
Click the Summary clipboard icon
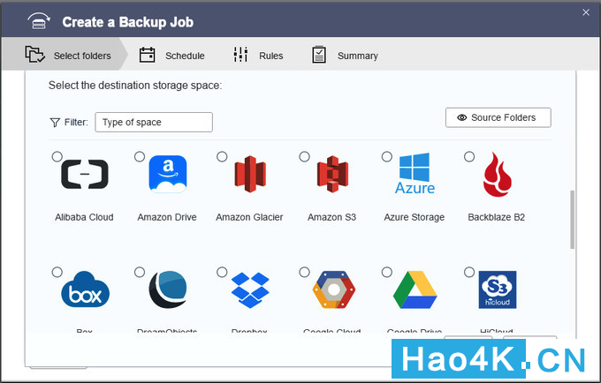tap(319, 55)
